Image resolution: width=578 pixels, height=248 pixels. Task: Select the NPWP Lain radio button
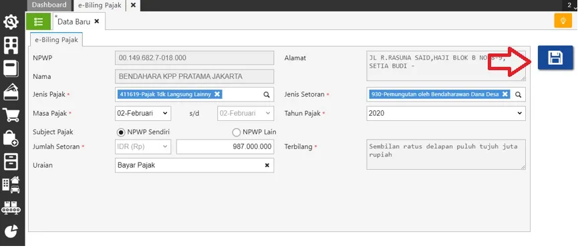coord(237,132)
